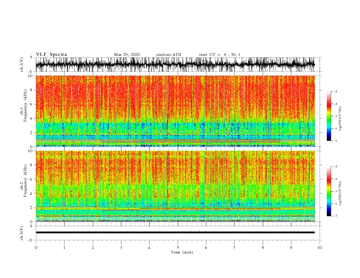Click the ch.1 'Frequency (kHz)' axis label
Screen dimensions: 360x278
click(25, 106)
